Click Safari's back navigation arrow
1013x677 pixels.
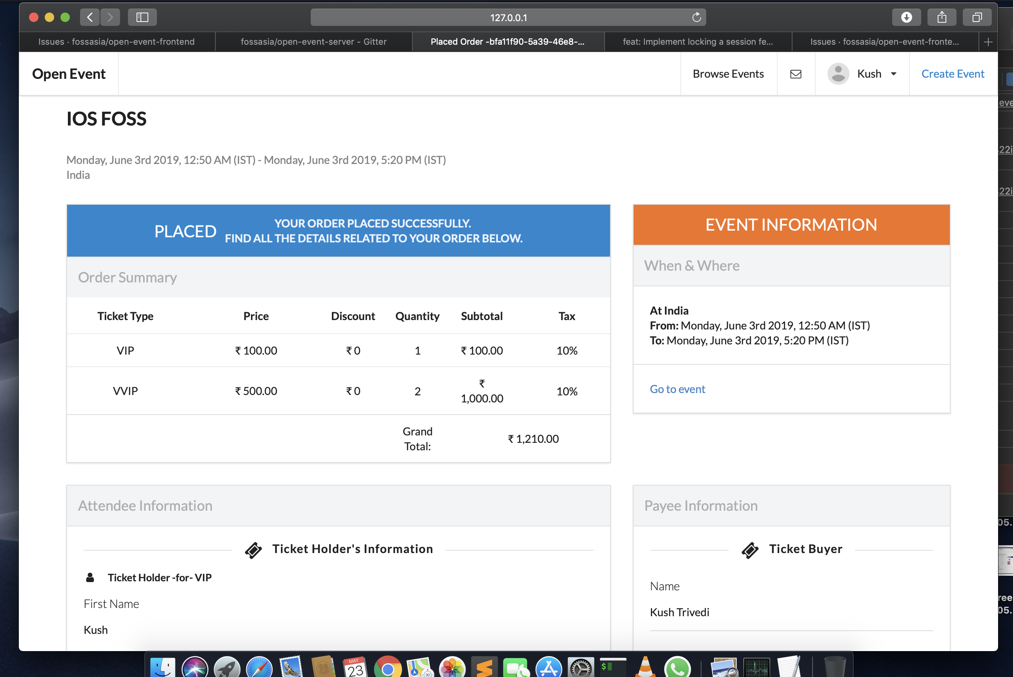click(x=90, y=17)
